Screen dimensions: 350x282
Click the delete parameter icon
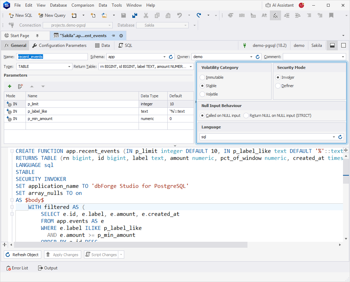(21, 86)
